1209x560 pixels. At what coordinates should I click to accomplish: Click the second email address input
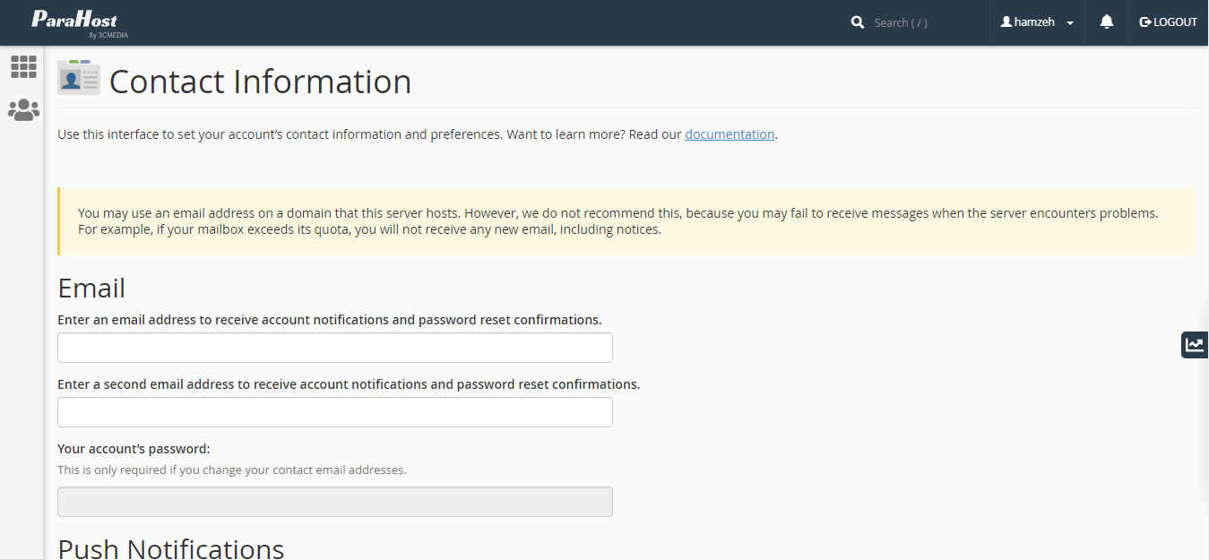coord(334,412)
